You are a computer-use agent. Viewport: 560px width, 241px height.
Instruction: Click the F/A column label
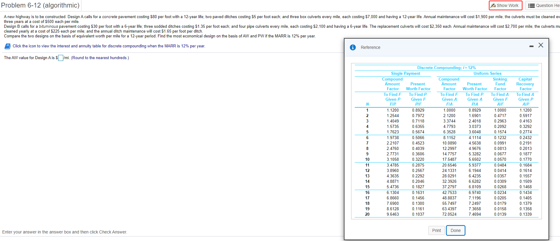pyautogui.click(x=450, y=104)
